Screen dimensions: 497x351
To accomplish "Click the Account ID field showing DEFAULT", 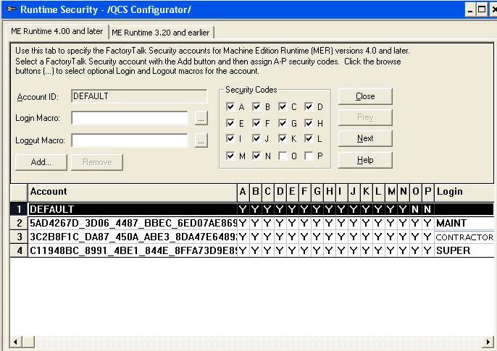I will point(139,96).
